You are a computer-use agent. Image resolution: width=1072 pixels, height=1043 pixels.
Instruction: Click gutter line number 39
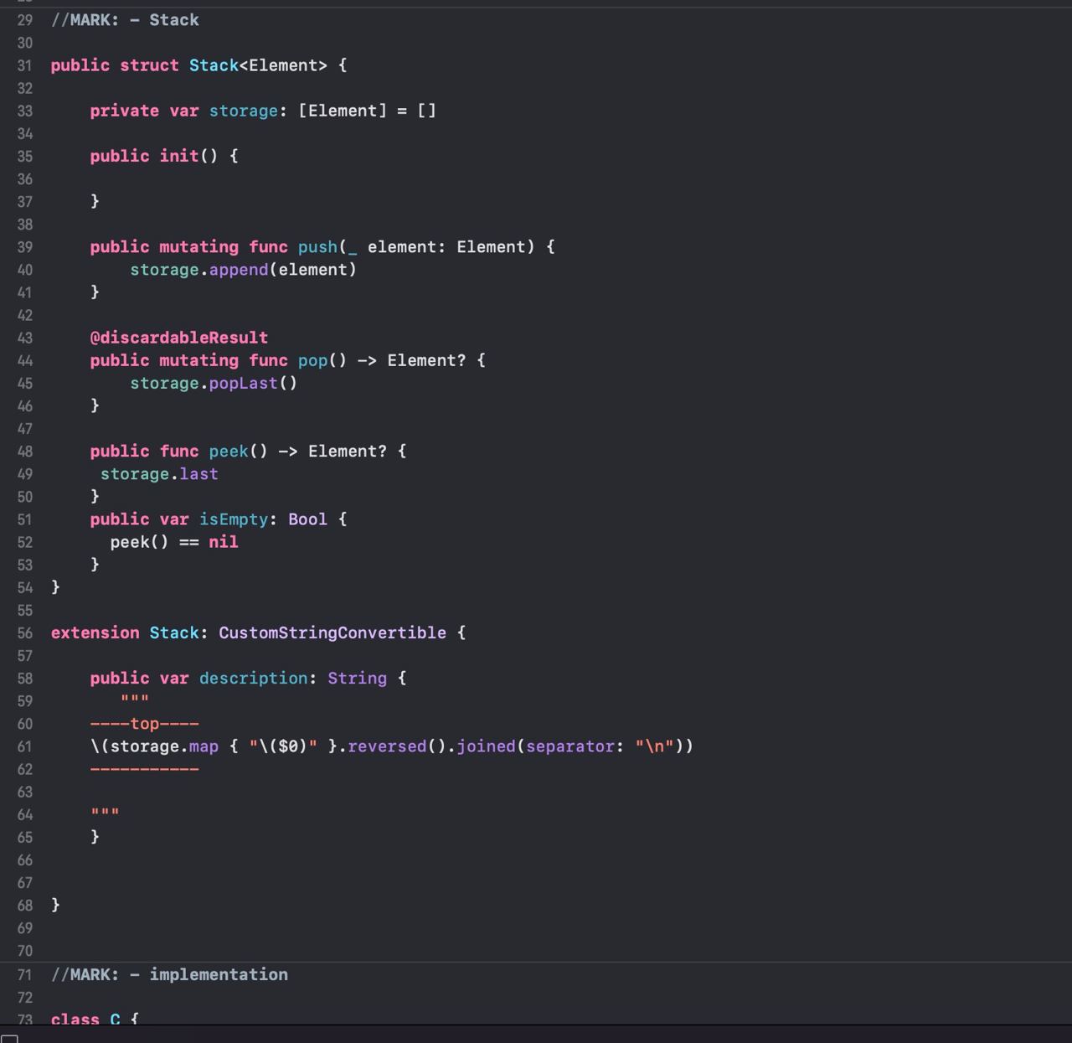coord(25,247)
